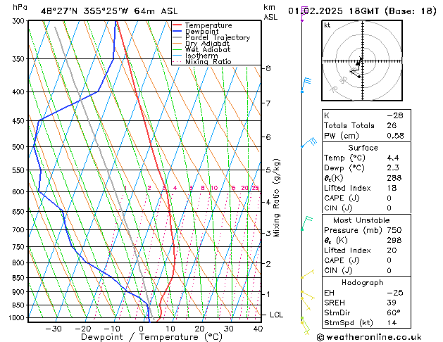Click the -30 temperature axis label
Viewport: 443px width, 342px height.
[x=54, y=329]
